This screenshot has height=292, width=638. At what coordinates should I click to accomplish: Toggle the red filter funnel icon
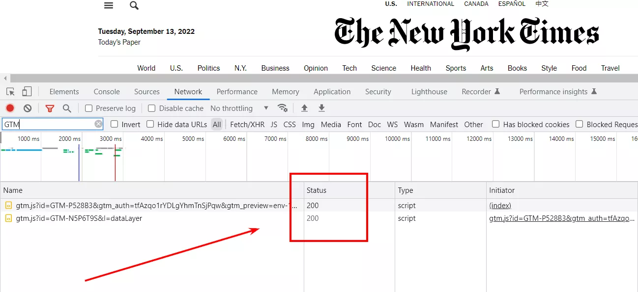coord(50,108)
